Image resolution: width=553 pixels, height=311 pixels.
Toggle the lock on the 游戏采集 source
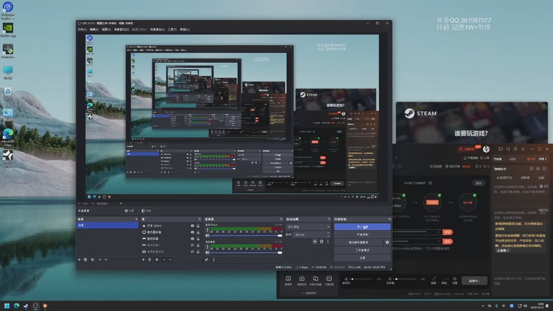[198, 238]
